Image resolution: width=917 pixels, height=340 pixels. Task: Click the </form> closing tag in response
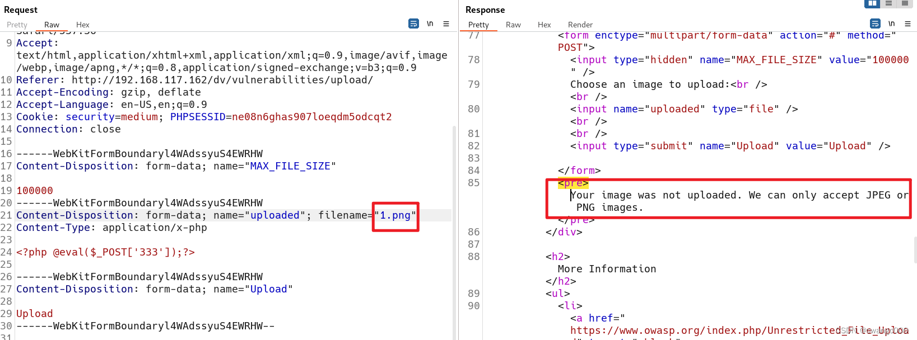(579, 171)
